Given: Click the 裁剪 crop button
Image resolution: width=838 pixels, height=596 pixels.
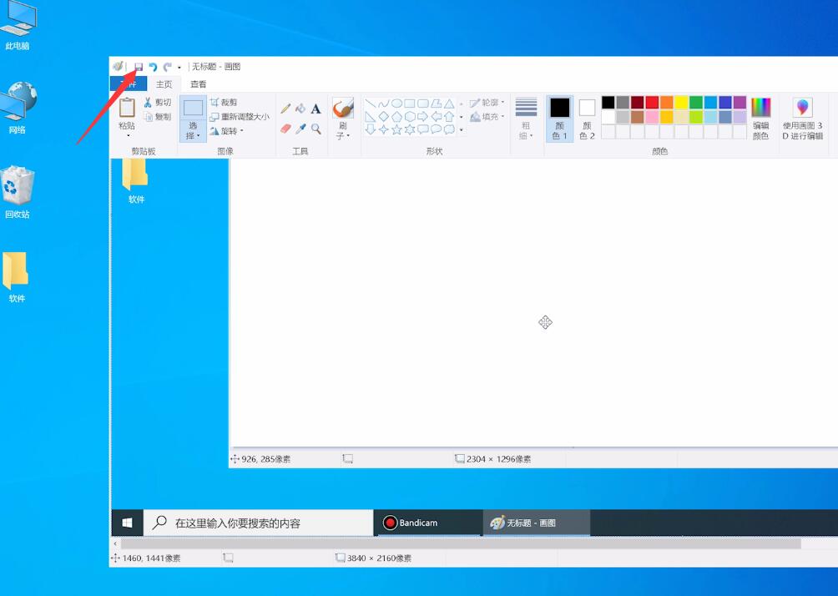Looking at the screenshot, I should [x=224, y=102].
